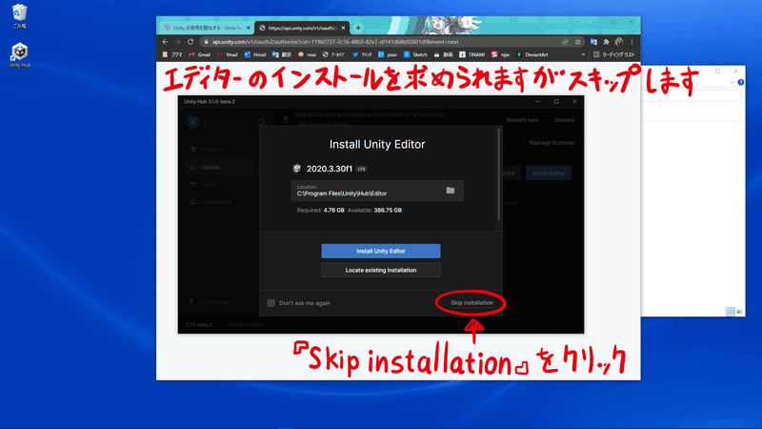The width and height of the screenshot is (762, 429).
Task: Open the browser extensions puzzle icon
Action: click(606, 42)
